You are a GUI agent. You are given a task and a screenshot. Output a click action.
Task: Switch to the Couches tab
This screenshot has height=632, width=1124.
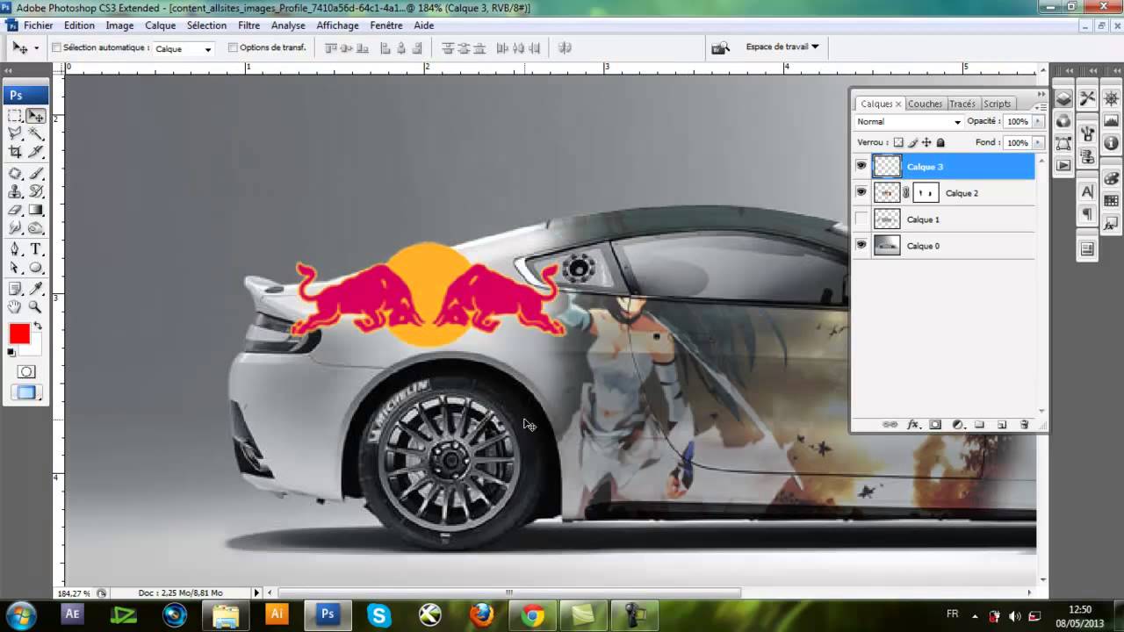pos(925,104)
